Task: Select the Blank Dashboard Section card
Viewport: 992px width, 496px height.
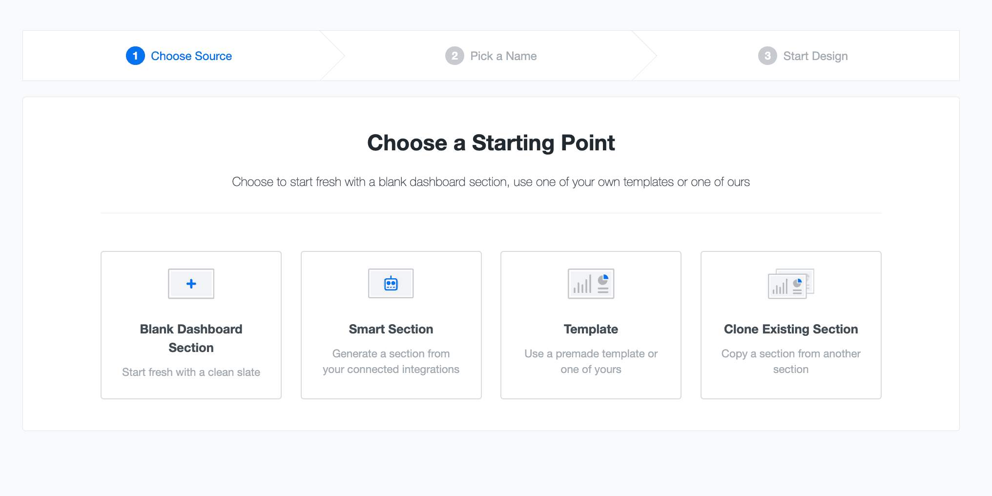Action: tap(191, 325)
